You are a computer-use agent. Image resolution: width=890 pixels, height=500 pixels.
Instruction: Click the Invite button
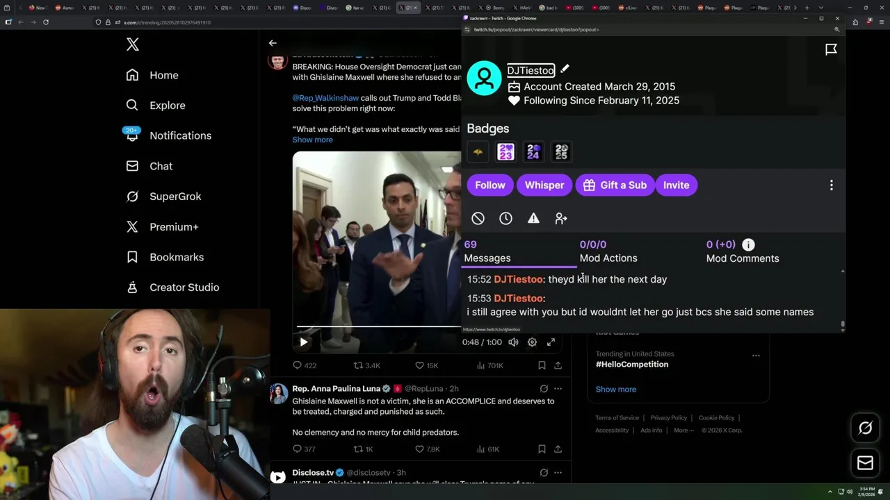[x=677, y=185]
